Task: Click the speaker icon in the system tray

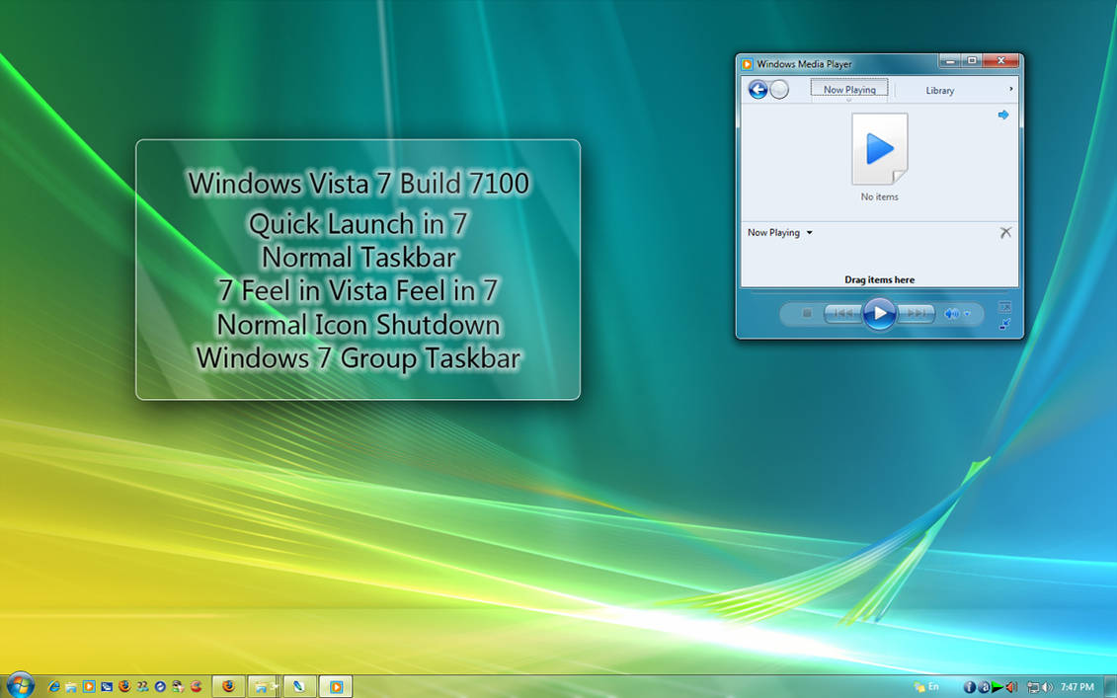Action: coord(1047,686)
